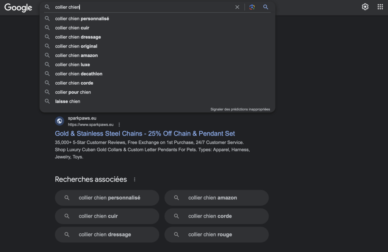Click related search collier chien rouge
The width and height of the screenshot is (388, 252).
pos(216,235)
